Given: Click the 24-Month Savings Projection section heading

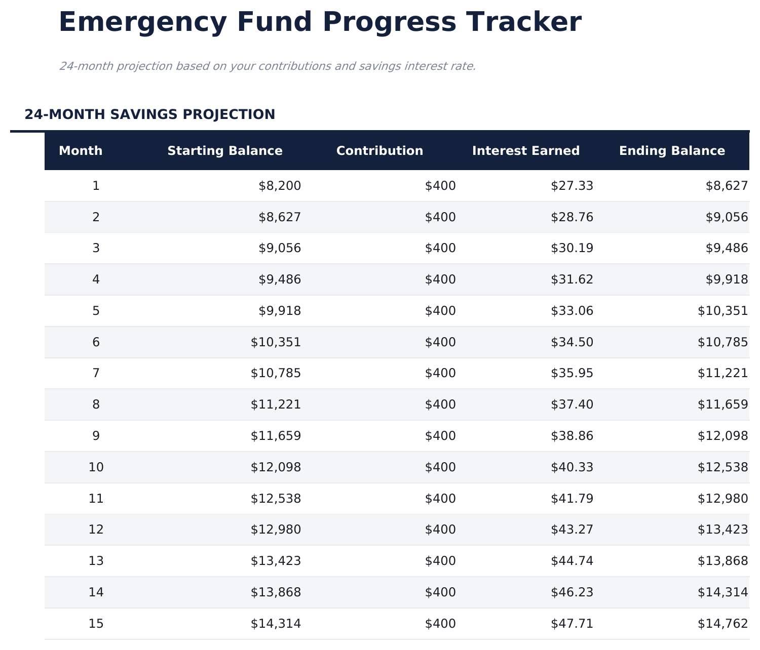Looking at the screenshot, I should tap(149, 114).
